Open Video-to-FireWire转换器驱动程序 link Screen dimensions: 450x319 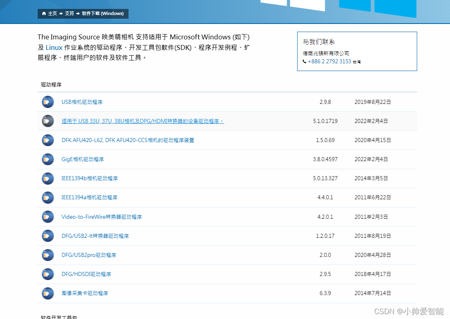(x=102, y=217)
